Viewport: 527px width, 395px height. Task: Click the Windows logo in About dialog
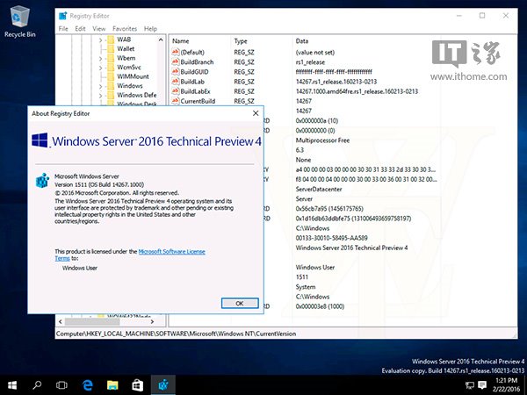click(40, 140)
